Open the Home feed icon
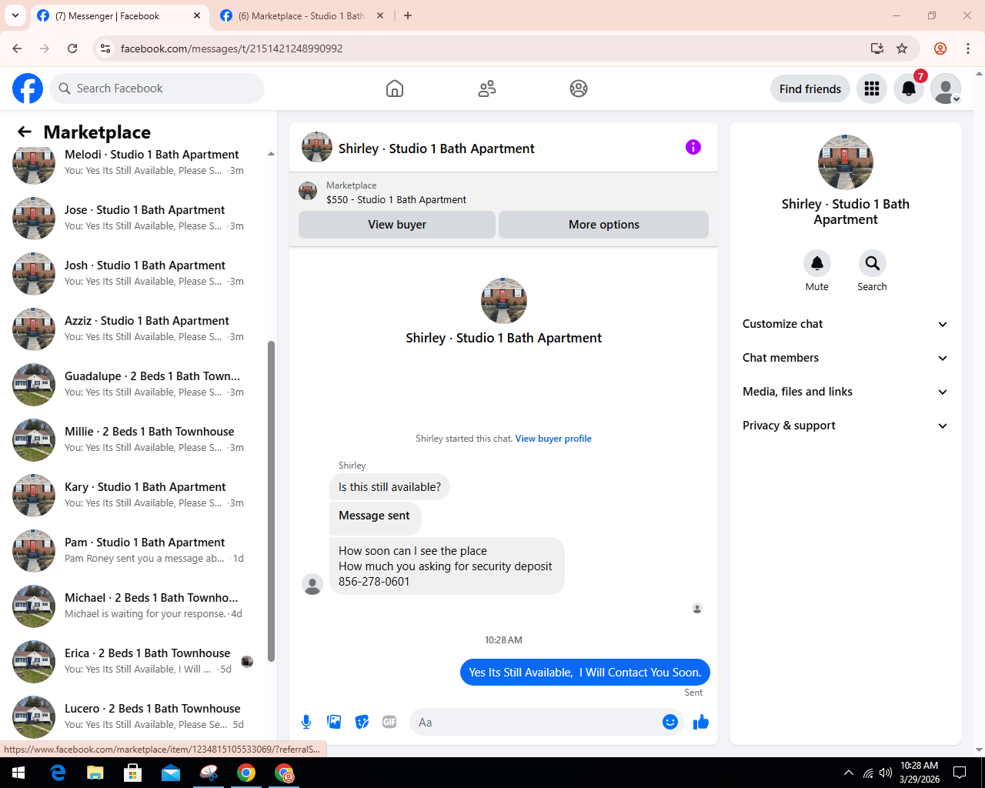985x788 pixels. click(395, 88)
